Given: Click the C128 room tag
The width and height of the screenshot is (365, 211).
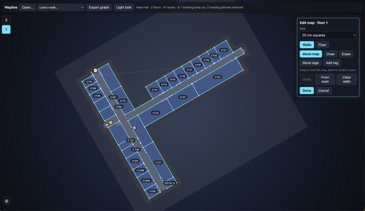Looking at the screenshot, I should coord(153,191).
